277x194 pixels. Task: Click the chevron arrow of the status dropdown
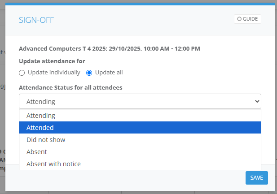tap(257, 101)
